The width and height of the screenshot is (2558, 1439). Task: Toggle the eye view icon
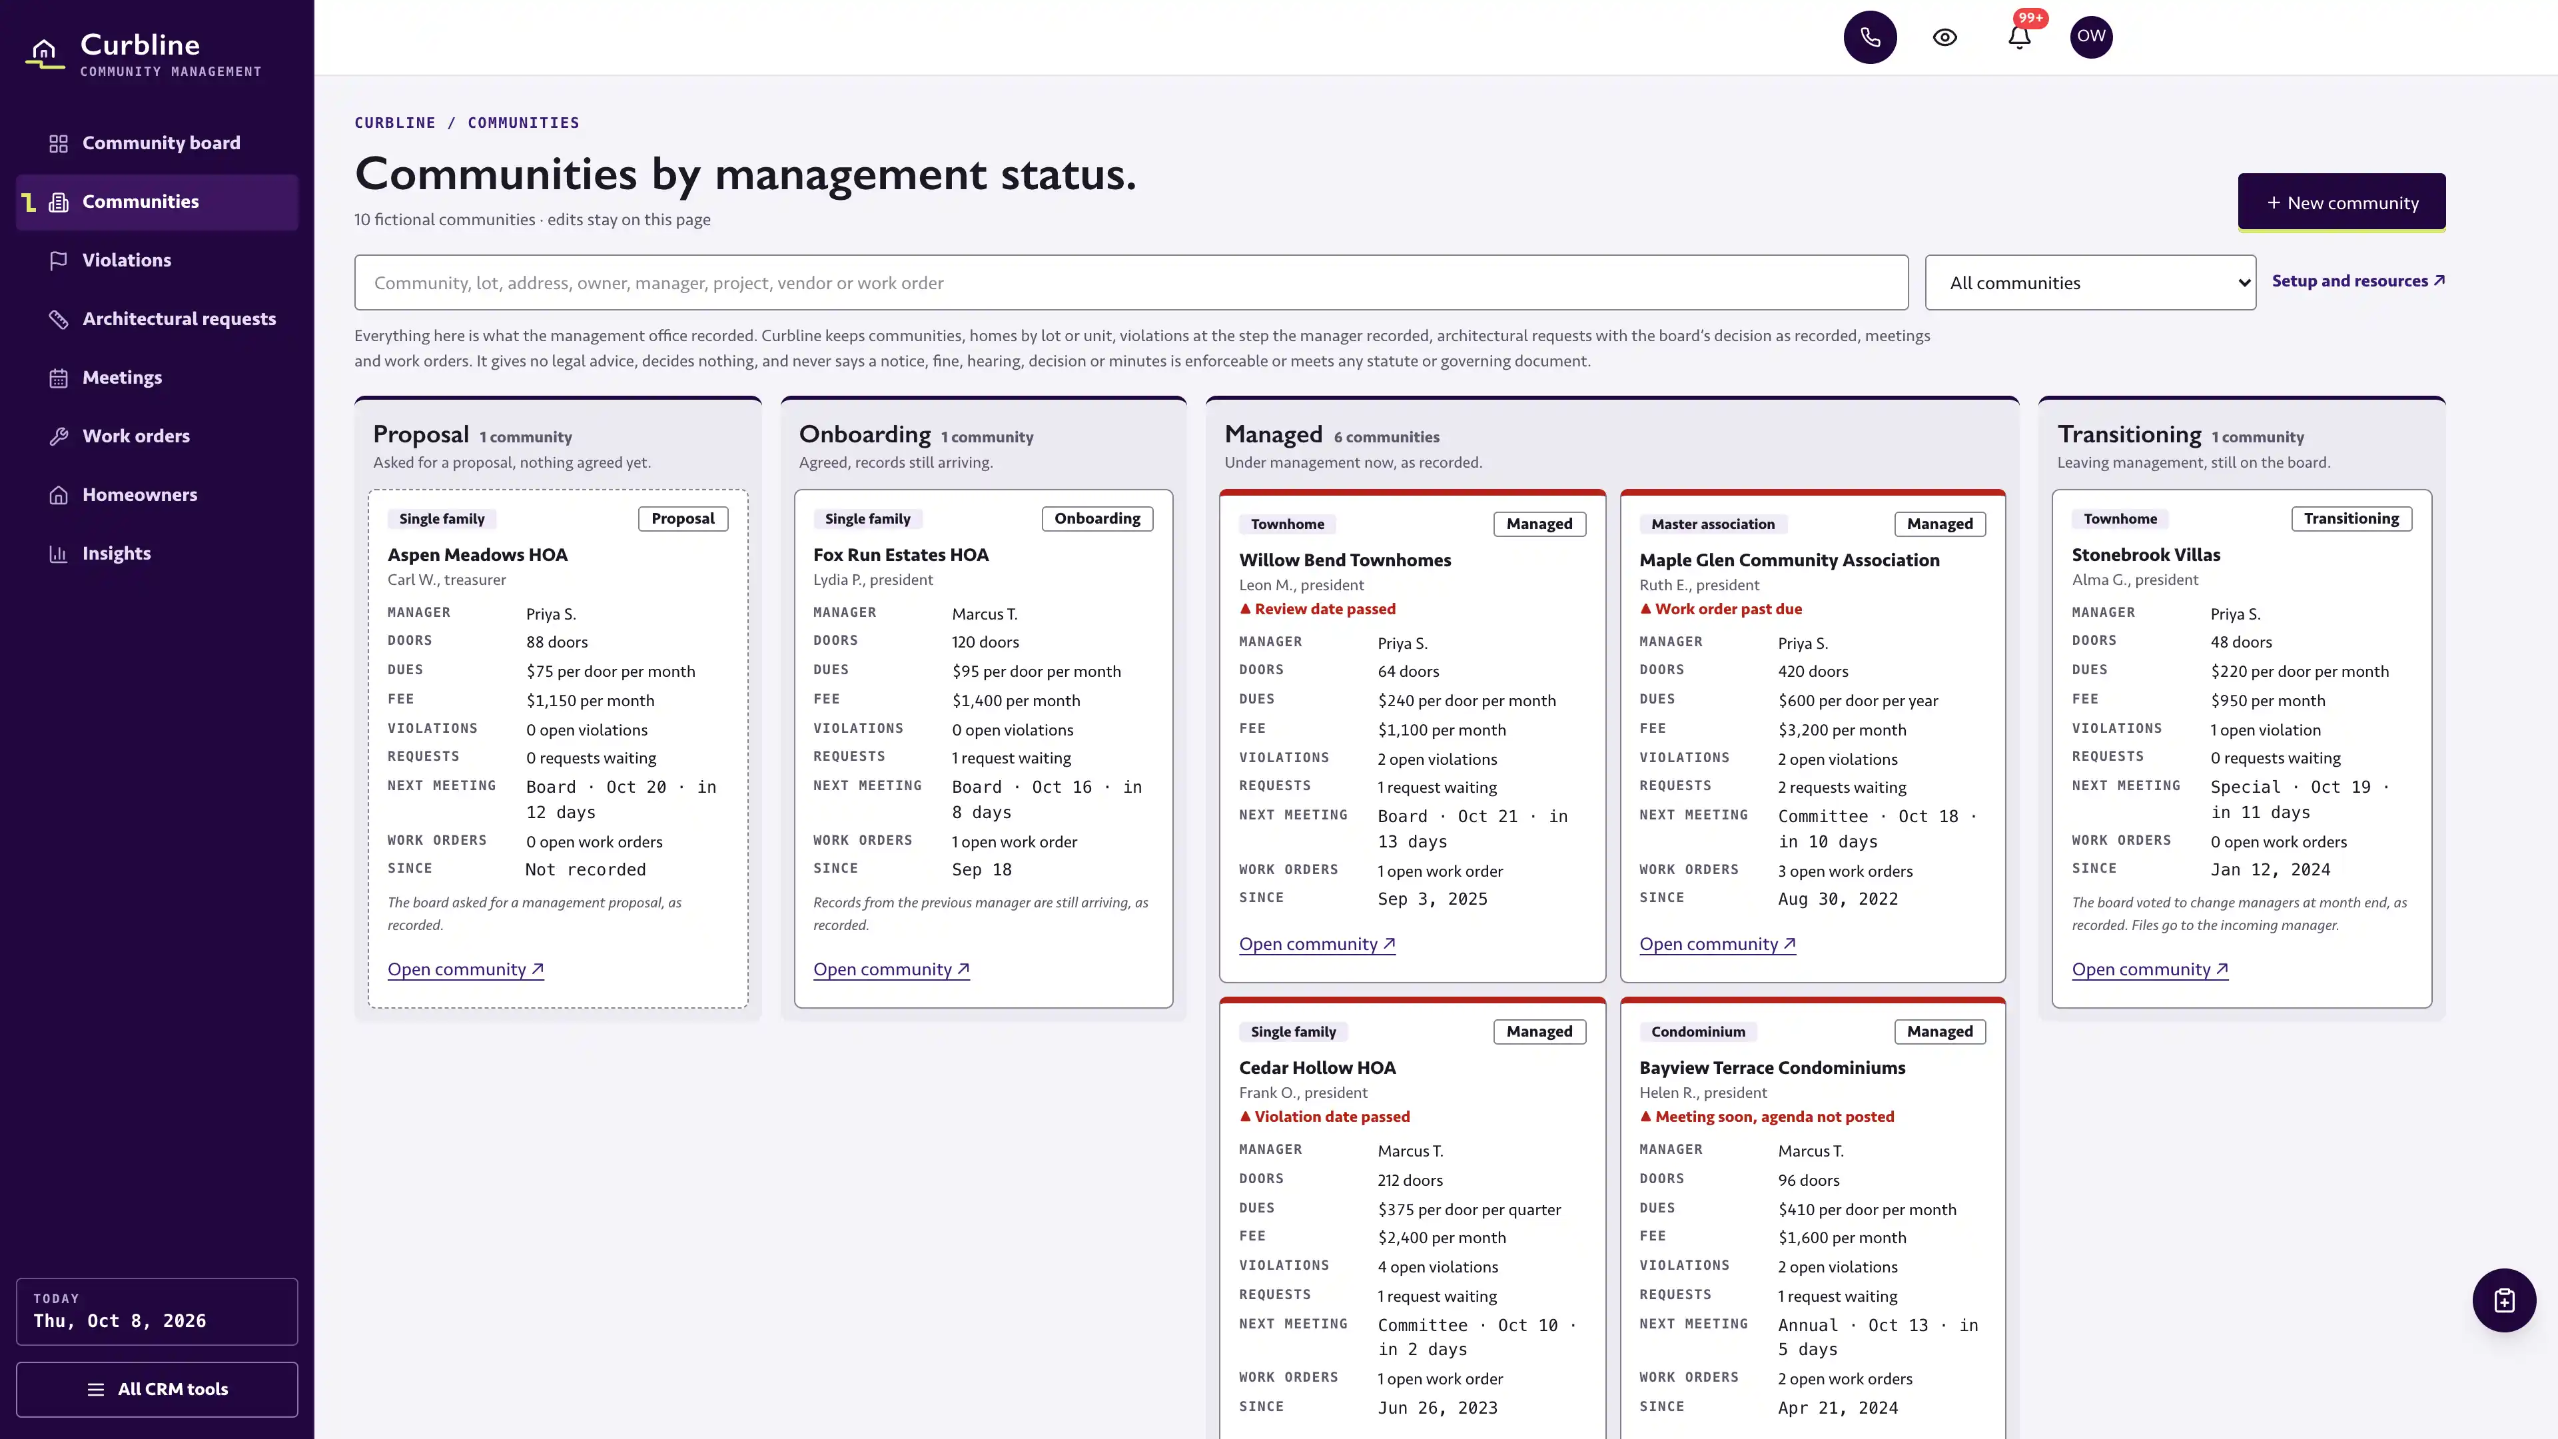(x=1944, y=37)
